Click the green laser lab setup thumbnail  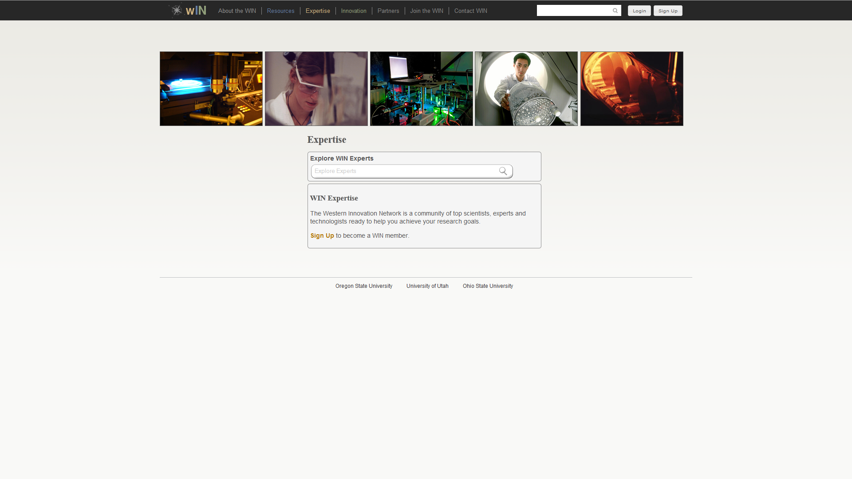[x=422, y=89]
